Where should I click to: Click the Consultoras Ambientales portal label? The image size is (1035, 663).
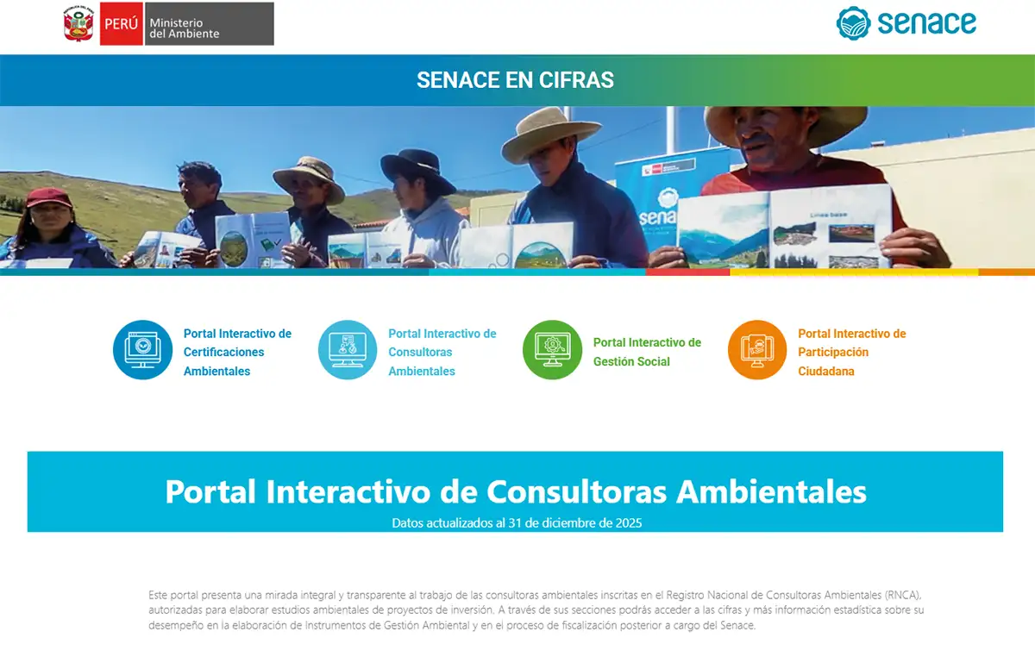pos(442,352)
